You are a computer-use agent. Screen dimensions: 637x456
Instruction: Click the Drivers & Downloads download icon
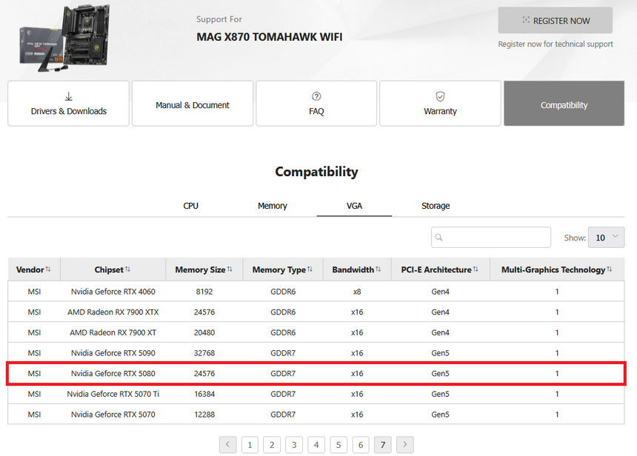click(68, 96)
